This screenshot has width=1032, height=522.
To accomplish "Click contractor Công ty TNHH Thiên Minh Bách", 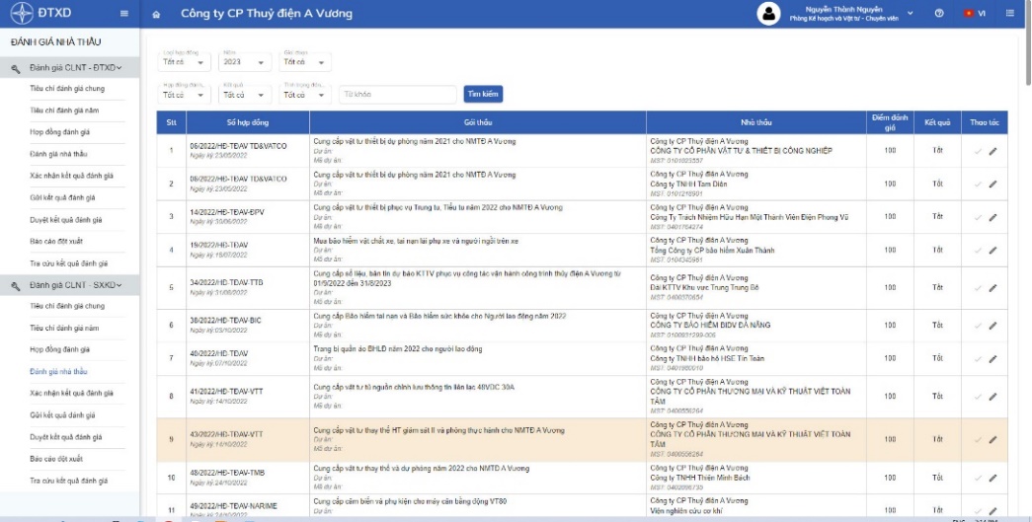I will [x=699, y=478].
